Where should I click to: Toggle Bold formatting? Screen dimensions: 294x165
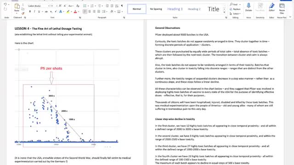pos(30,11)
